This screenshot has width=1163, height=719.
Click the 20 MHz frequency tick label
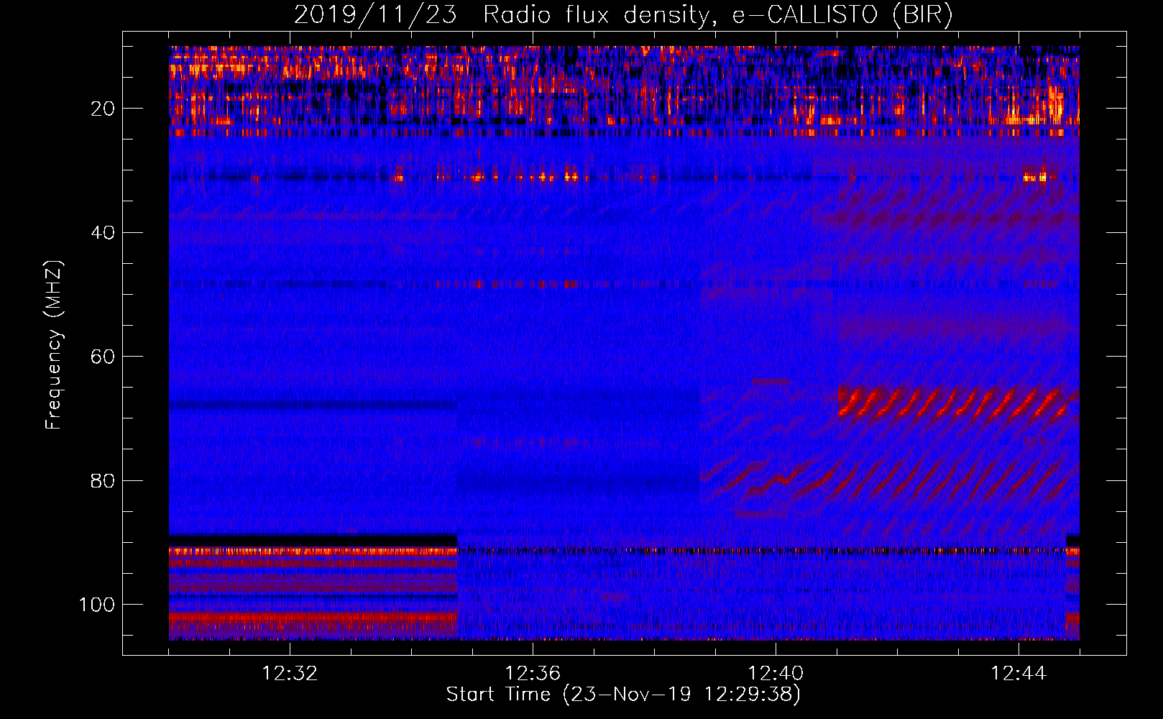pos(104,109)
